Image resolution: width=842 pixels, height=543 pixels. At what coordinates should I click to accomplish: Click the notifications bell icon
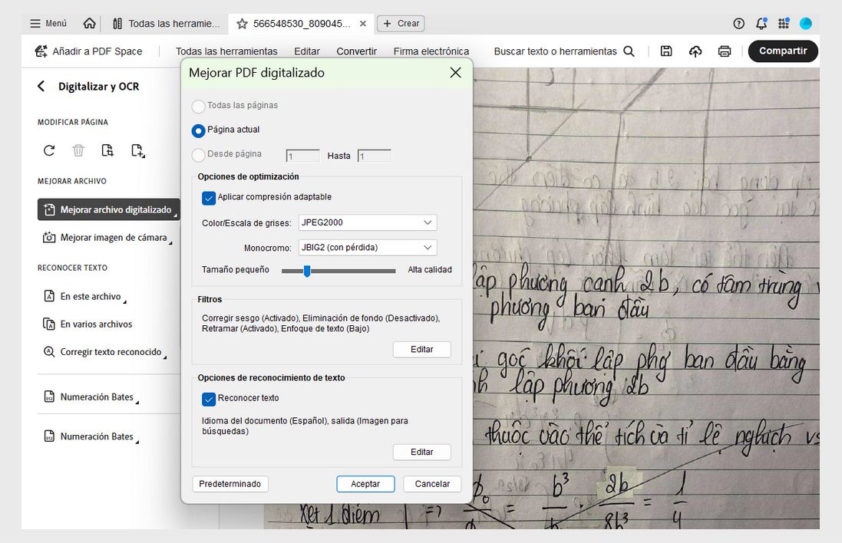(761, 23)
